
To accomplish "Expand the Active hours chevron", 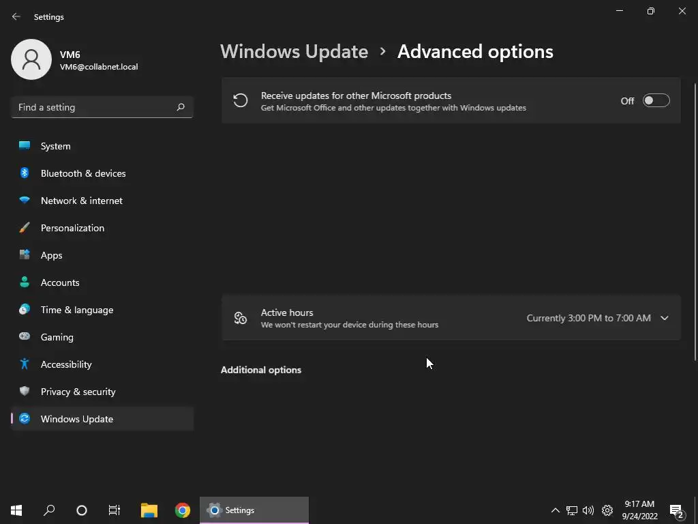I will pos(665,318).
